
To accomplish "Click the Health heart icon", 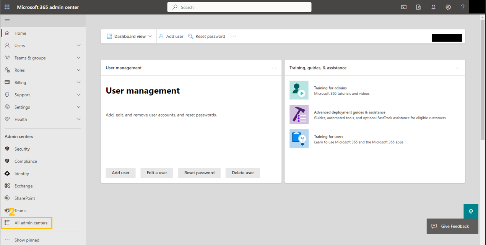I will (x=7, y=119).
